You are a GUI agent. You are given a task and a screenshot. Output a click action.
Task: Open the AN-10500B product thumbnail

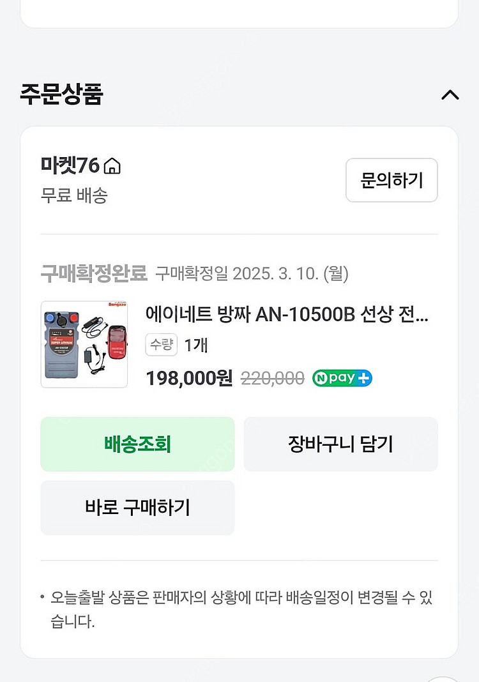[84, 344]
